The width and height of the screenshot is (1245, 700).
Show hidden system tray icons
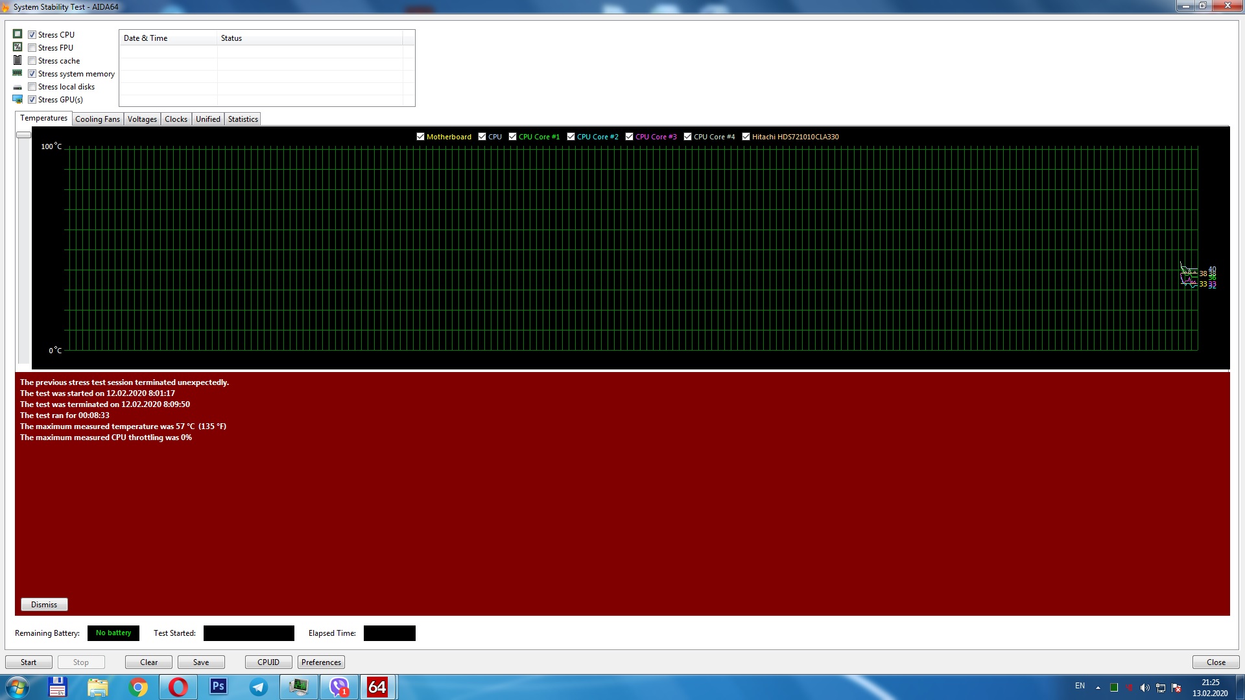click(x=1098, y=687)
